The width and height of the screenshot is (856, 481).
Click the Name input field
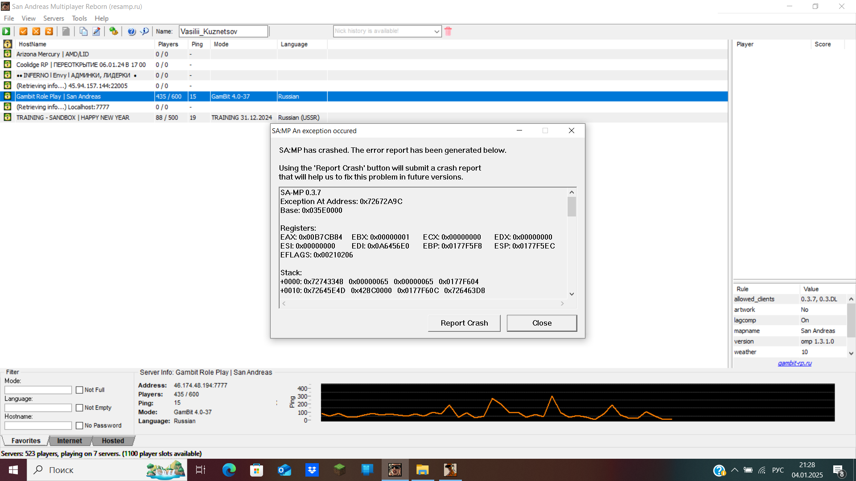(x=223, y=31)
